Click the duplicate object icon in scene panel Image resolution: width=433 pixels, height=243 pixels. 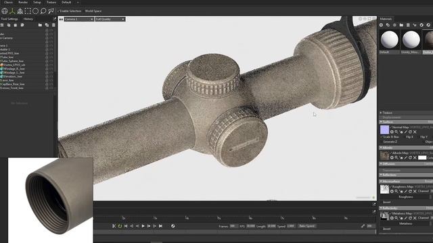(x=47, y=25)
